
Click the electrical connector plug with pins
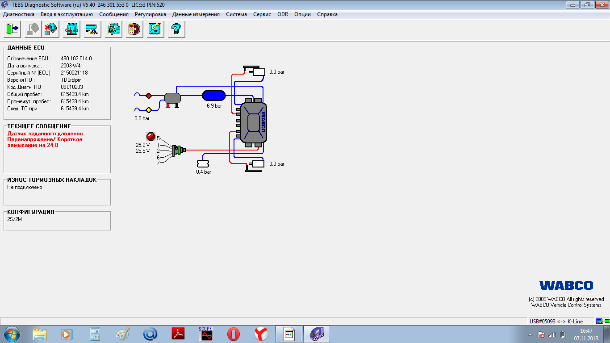(x=179, y=151)
